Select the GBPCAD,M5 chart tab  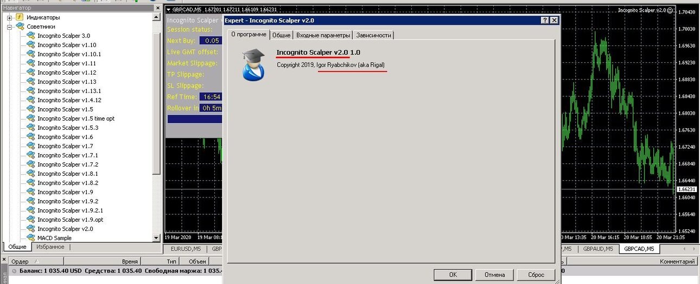(639, 249)
